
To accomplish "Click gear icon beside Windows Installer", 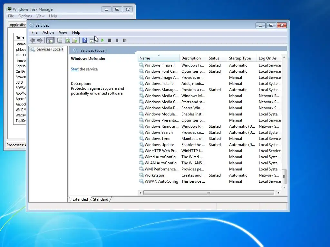I will (x=141, y=83).
